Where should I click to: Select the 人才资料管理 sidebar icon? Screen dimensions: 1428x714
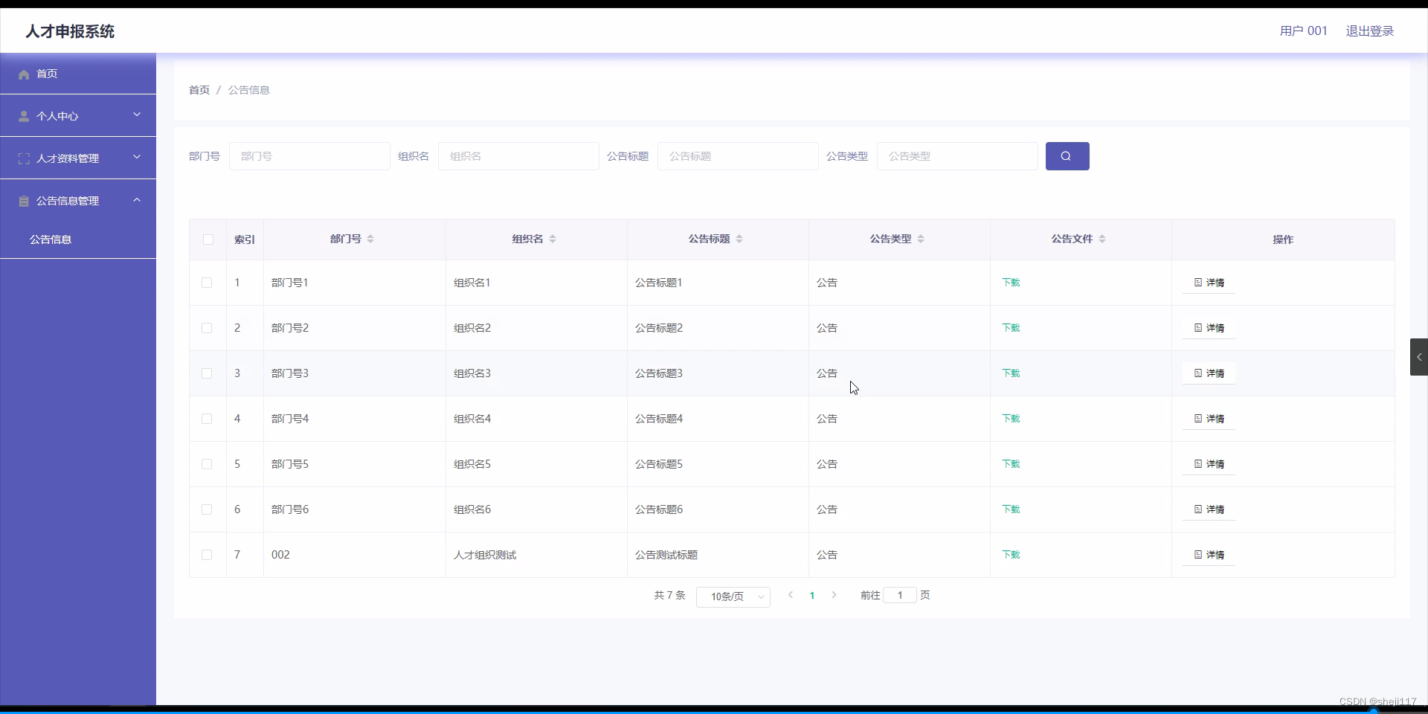(23, 158)
